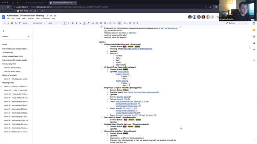Click the font size input box
The image size is (257, 144).
click(65, 23)
